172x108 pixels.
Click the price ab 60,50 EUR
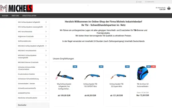90,95
